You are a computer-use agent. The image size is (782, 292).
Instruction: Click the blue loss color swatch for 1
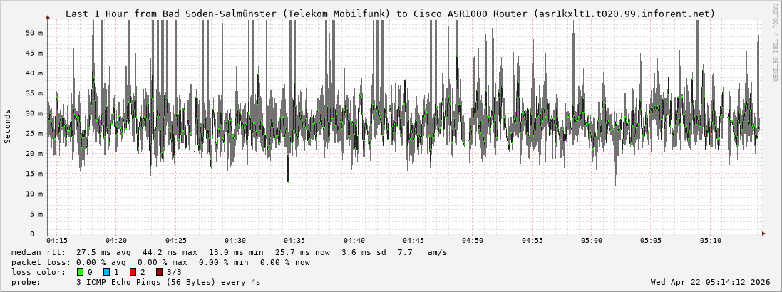click(106, 272)
